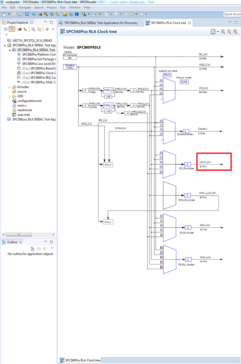The width and height of the screenshot is (241, 364).
Task: Open Project Explorer view menu triangle
Action: pyautogui.click(x=6, y=35)
